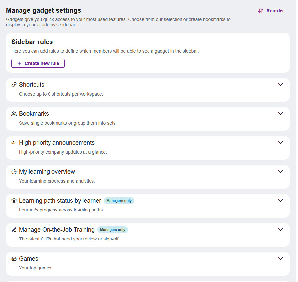
Task: Open the Manage On-the-Job Training section
Action: [x=281, y=230]
